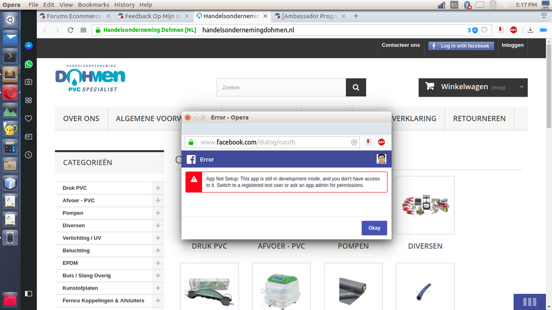Open Adblock Plus icon in popup window
Screen dimensions: 552x310
381,142
